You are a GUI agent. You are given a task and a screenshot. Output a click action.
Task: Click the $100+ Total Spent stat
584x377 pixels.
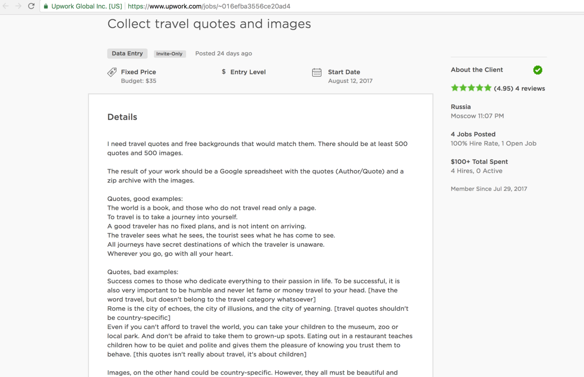[479, 162]
